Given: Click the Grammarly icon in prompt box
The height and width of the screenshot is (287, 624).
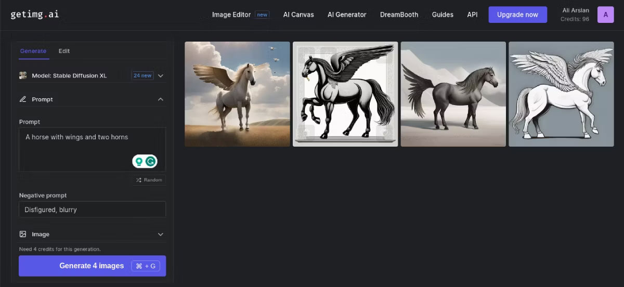Looking at the screenshot, I should point(151,162).
